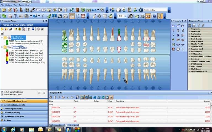212x132 pixels.
Task: Toggle the highlighted Tx treatment plan status button
Action: click(x=148, y=16)
